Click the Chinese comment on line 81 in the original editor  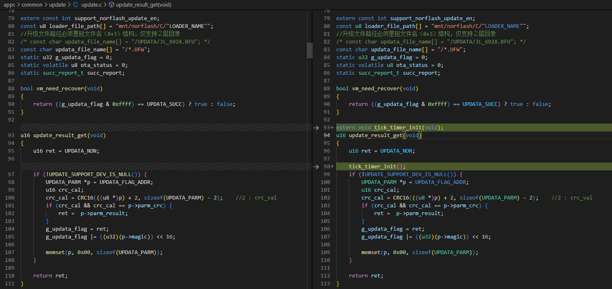tap(100, 34)
